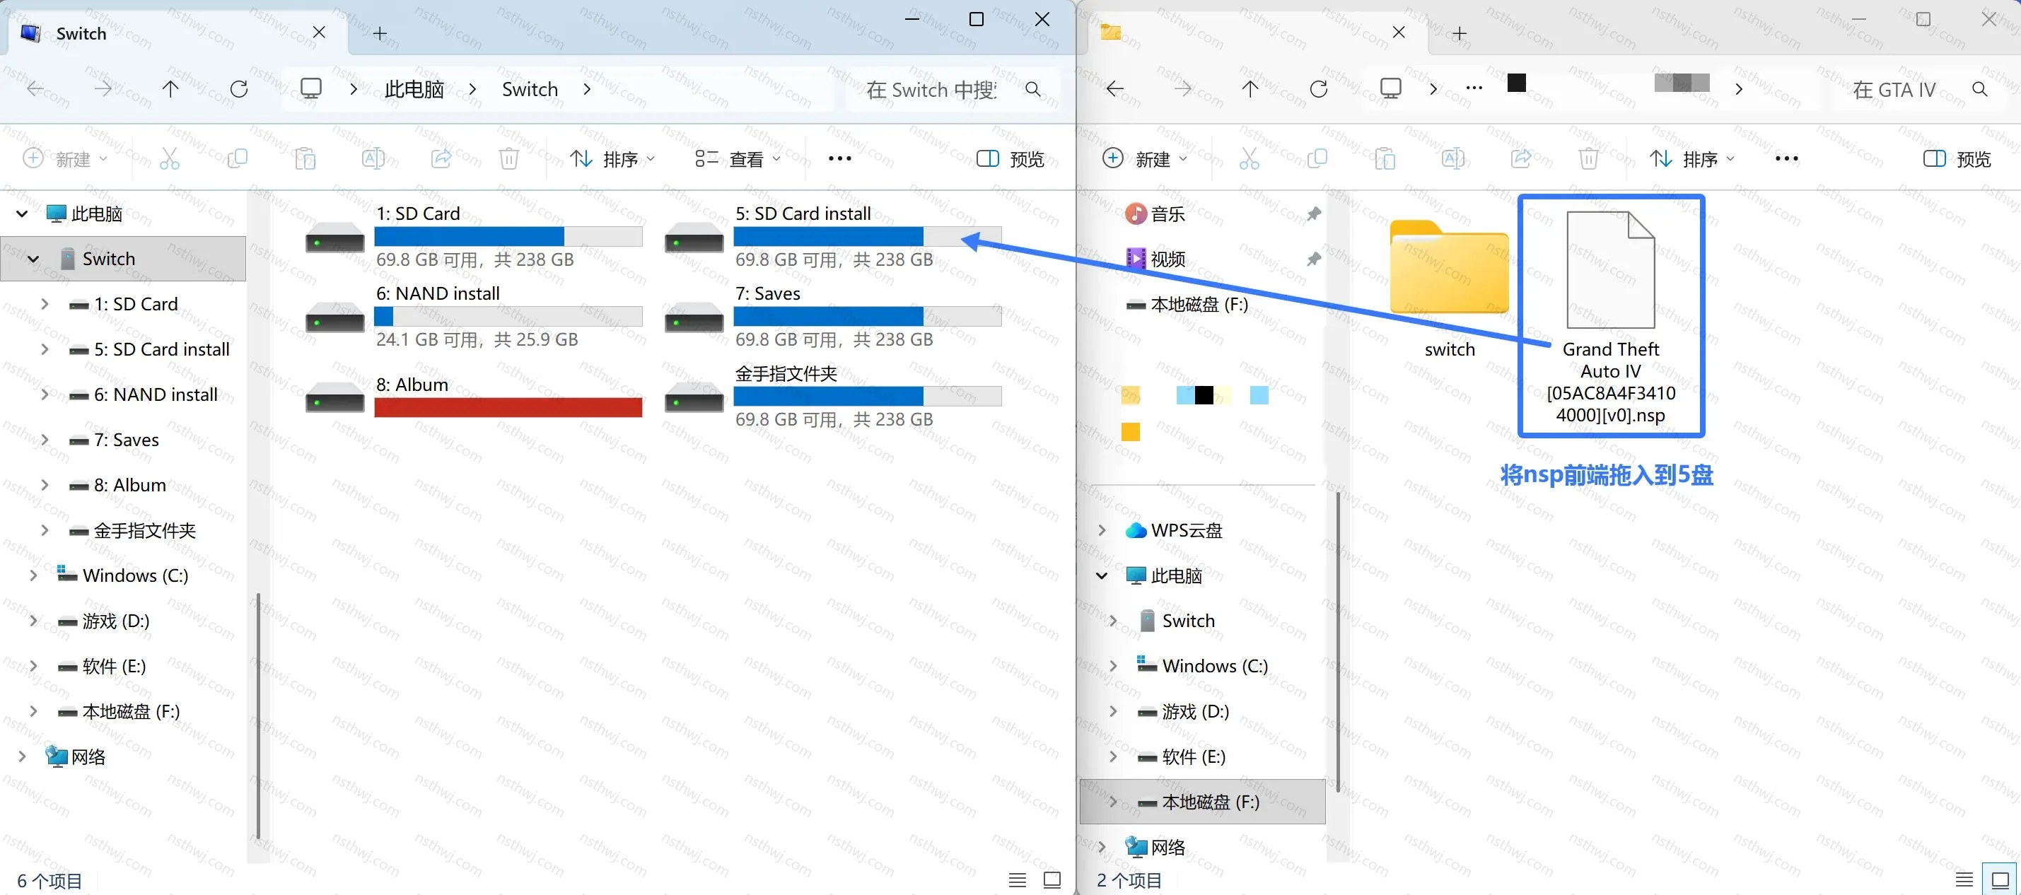This screenshot has height=895, width=2021.
Task: Toggle preview pane in Switch window
Action: coord(1010,159)
